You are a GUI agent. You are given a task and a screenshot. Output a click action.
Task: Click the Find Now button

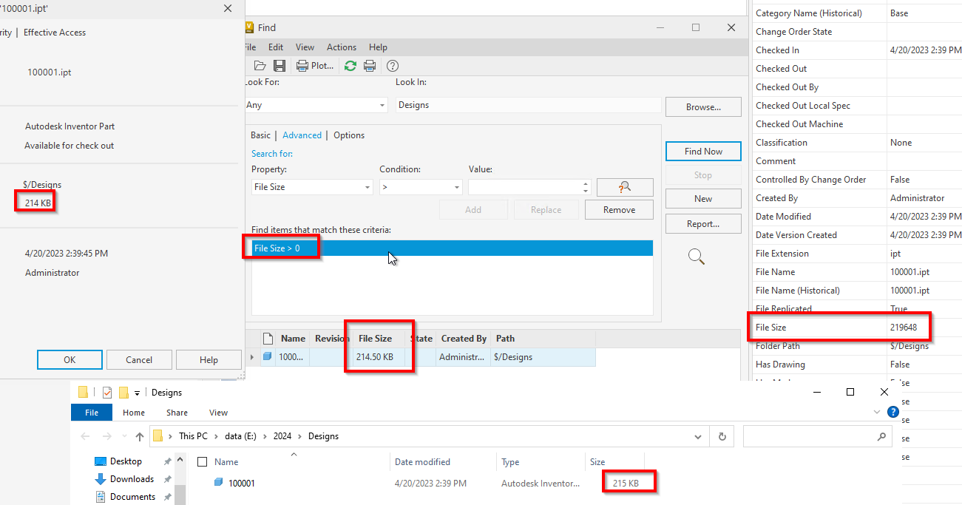coord(702,151)
